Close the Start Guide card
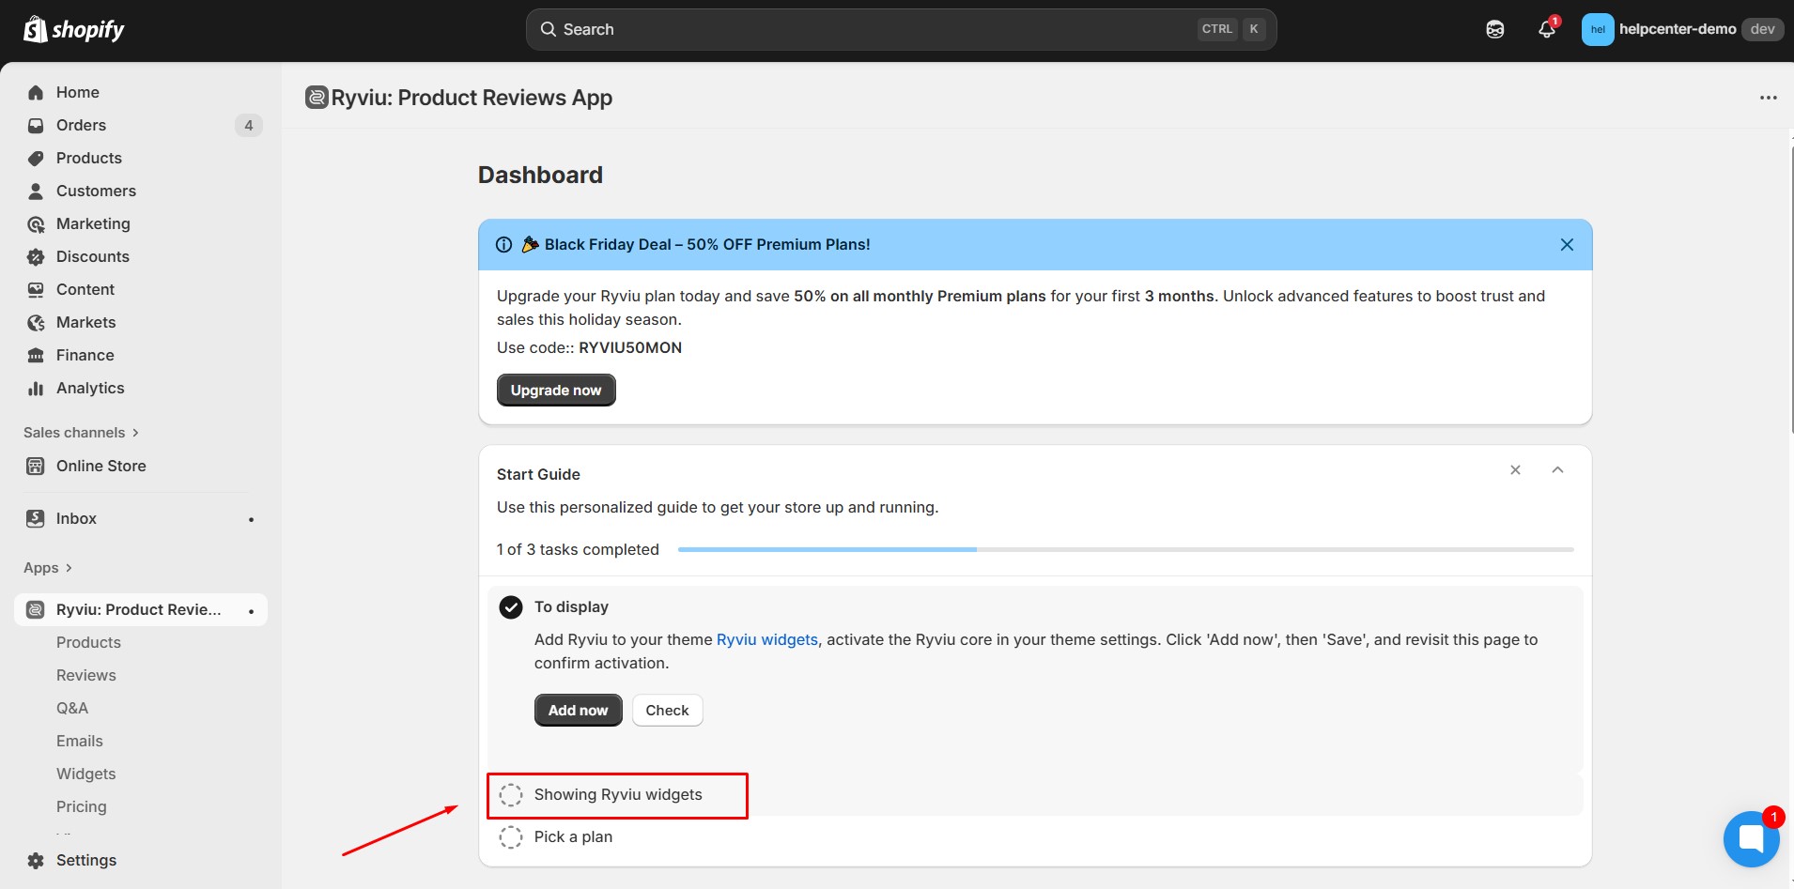 [x=1515, y=470]
